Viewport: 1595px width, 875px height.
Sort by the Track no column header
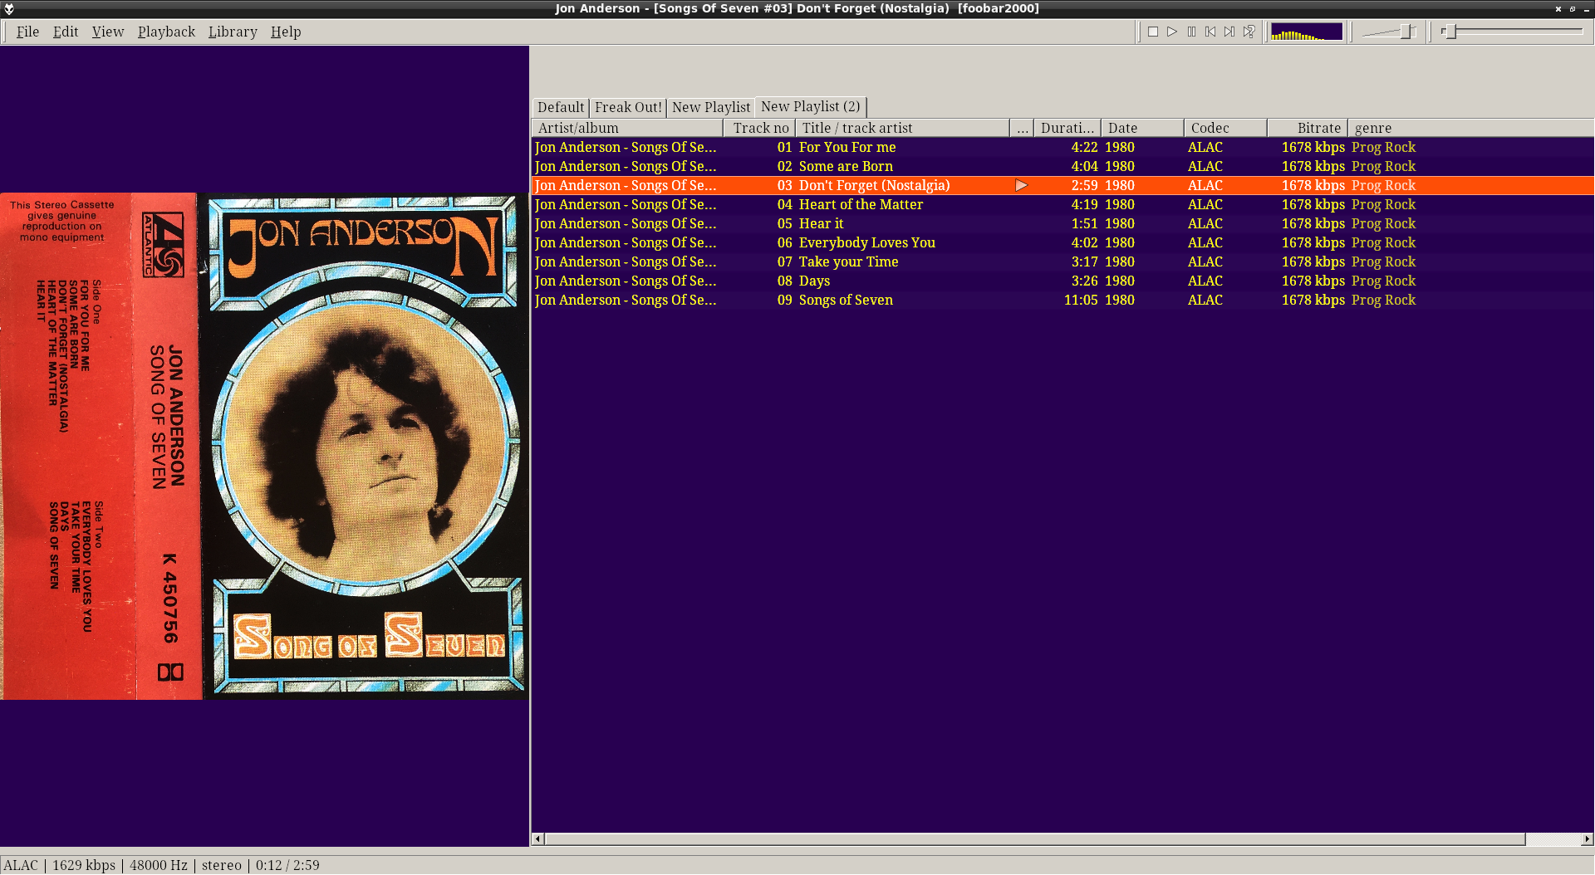(759, 128)
